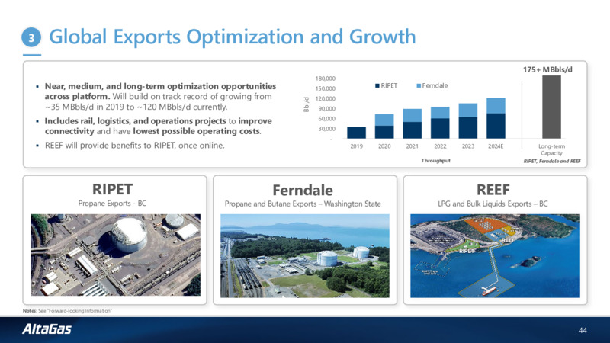Click the 2024E x-axis label
This screenshot has width=610, height=343.
(496, 146)
